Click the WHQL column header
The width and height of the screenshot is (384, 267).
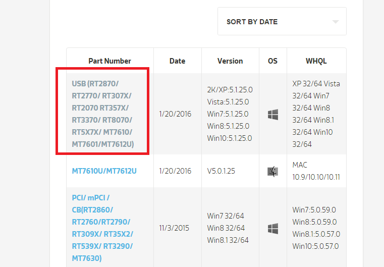click(x=316, y=61)
